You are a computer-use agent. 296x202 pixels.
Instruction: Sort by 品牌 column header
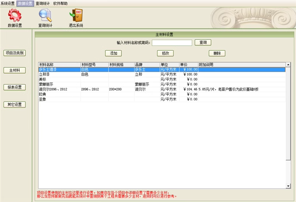[x=147, y=65]
